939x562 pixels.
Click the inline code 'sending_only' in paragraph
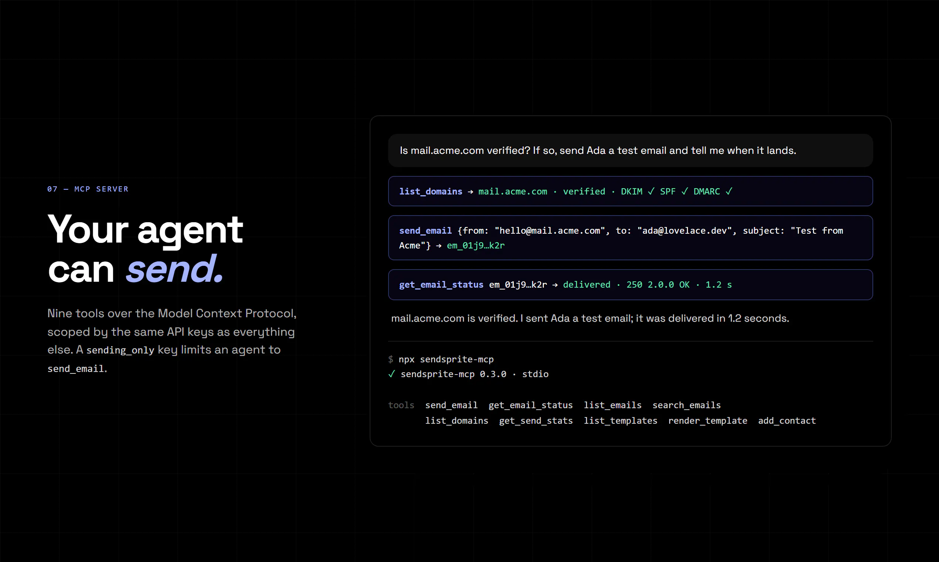(x=121, y=350)
